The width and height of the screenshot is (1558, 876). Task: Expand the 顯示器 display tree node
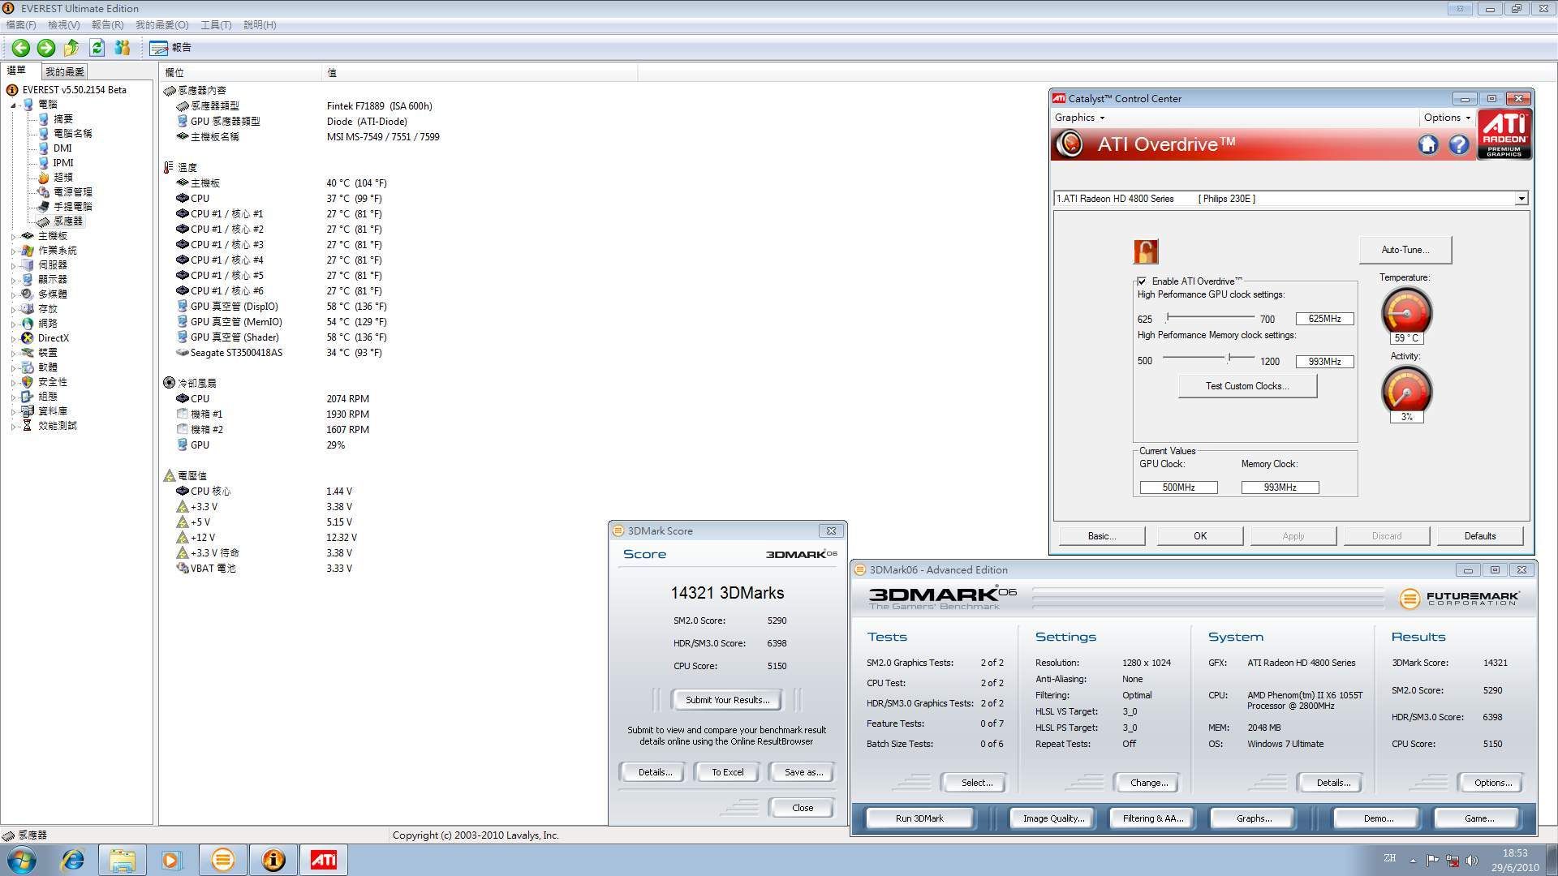click(14, 280)
